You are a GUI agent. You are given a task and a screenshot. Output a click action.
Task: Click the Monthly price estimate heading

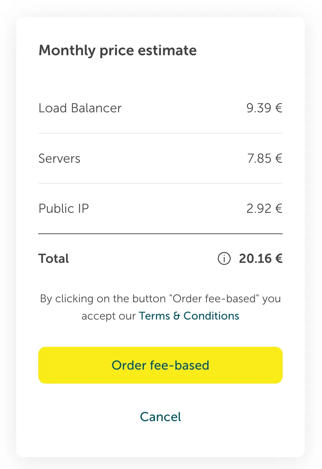(x=118, y=50)
